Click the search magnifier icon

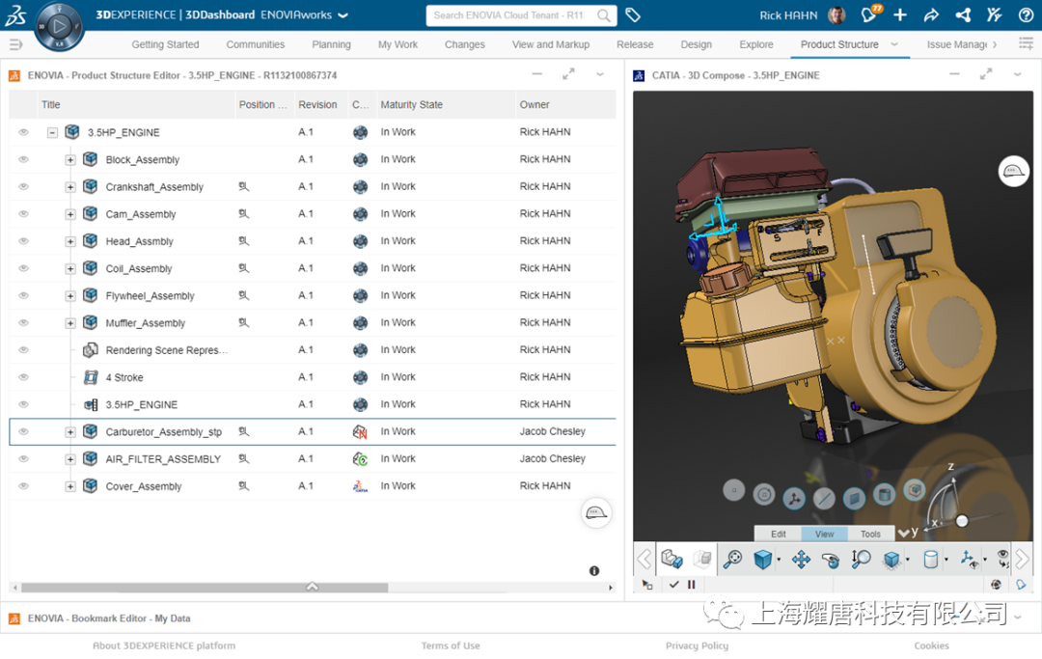[x=603, y=15]
